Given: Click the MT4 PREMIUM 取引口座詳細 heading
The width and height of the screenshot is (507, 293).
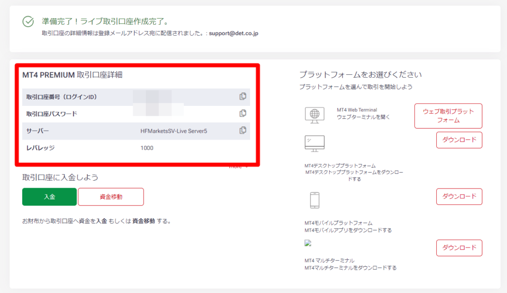Looking at the screenshot, I should (72, 75).
